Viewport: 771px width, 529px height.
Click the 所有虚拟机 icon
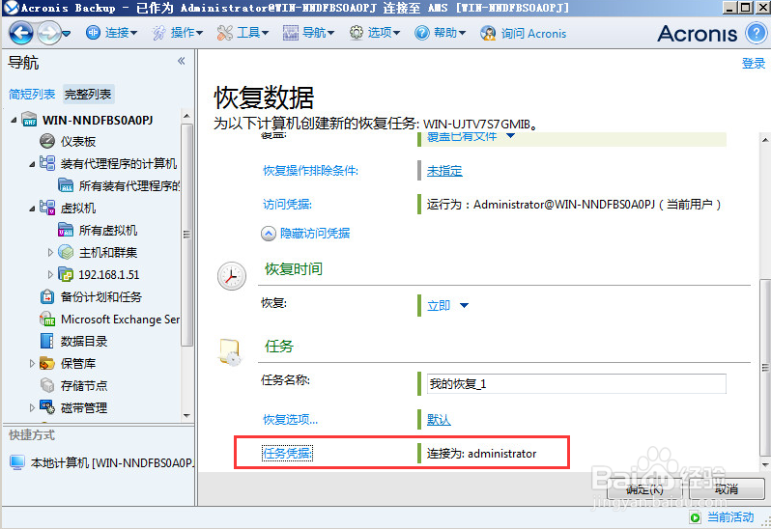coord(66,230)
